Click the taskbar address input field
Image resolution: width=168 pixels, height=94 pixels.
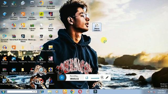click(x=19, y=92)
